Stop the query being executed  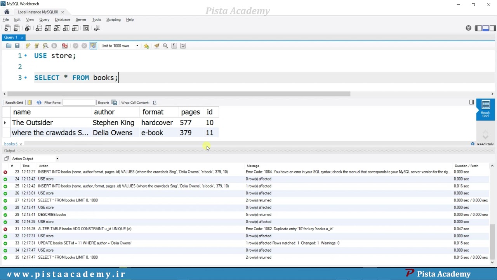(54, 46)
